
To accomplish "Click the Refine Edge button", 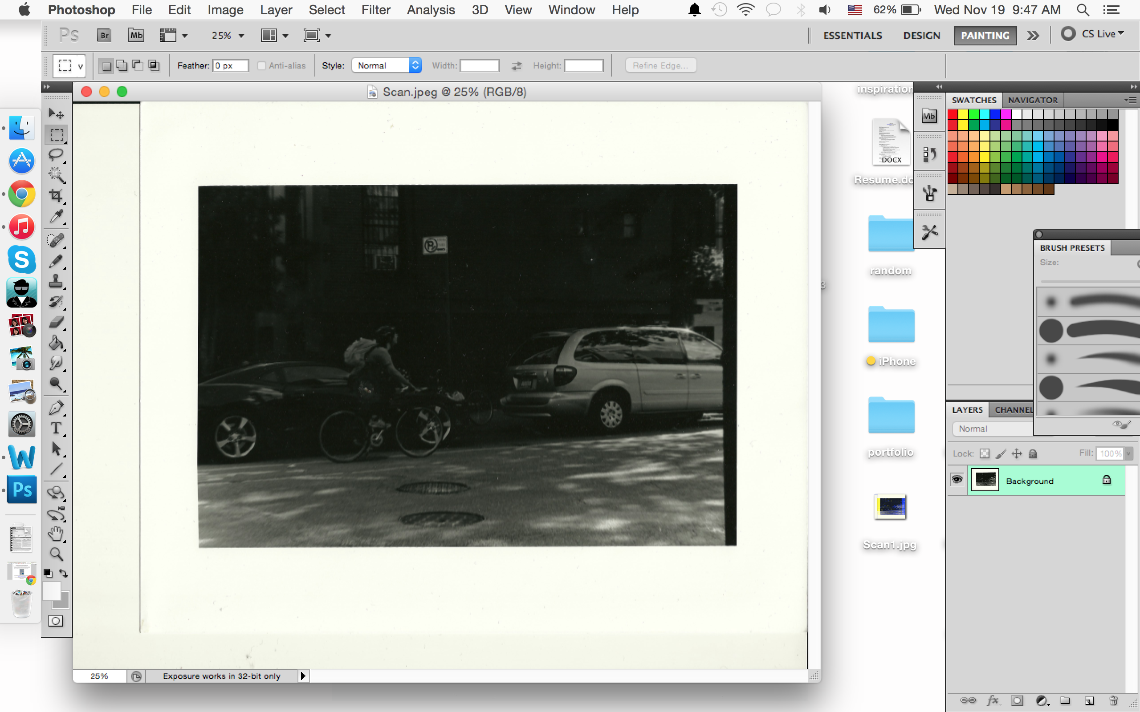I will [661, 65].
